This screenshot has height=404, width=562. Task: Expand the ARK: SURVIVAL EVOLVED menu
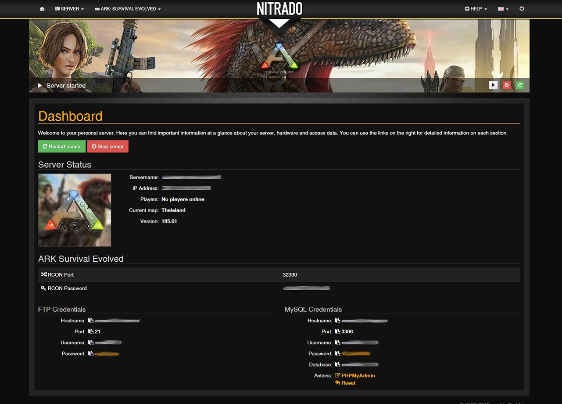coord(128,9)
